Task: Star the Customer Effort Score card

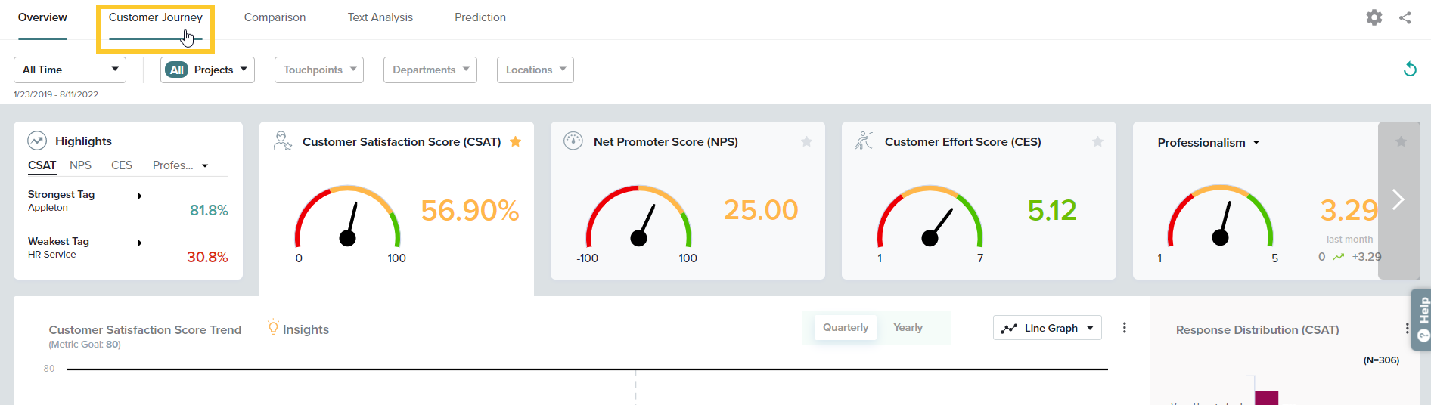Action: coord(1097,142)
